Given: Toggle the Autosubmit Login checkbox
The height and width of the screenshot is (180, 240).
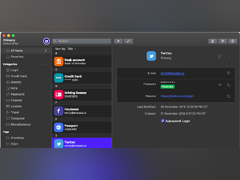Looking at the screenshot, I should pos(162,121).
